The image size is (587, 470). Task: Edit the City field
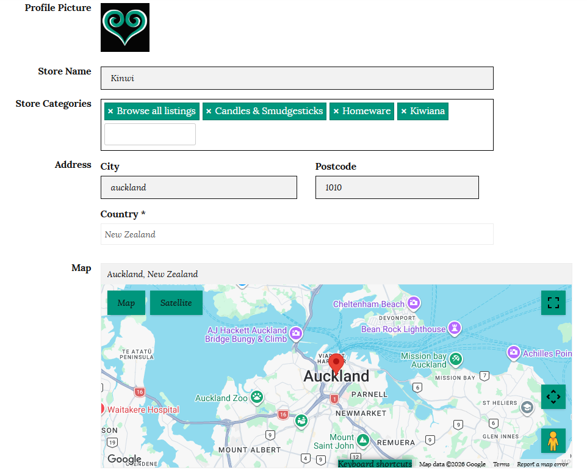pyautogui.click(x=199, y=187)
